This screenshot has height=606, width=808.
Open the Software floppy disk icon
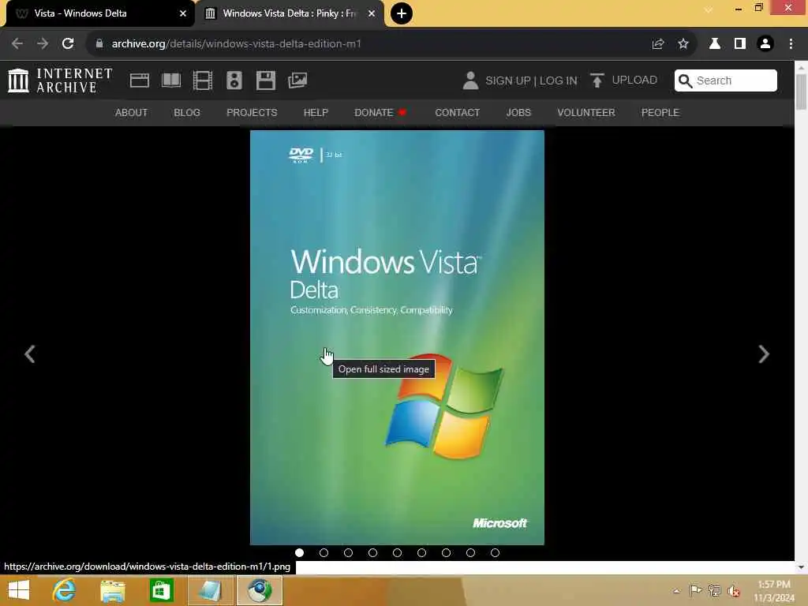(266, 80)
